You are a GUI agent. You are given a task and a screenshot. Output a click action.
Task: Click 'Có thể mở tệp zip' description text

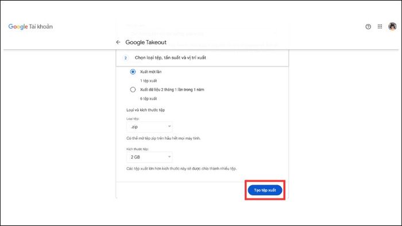(164, 138)
